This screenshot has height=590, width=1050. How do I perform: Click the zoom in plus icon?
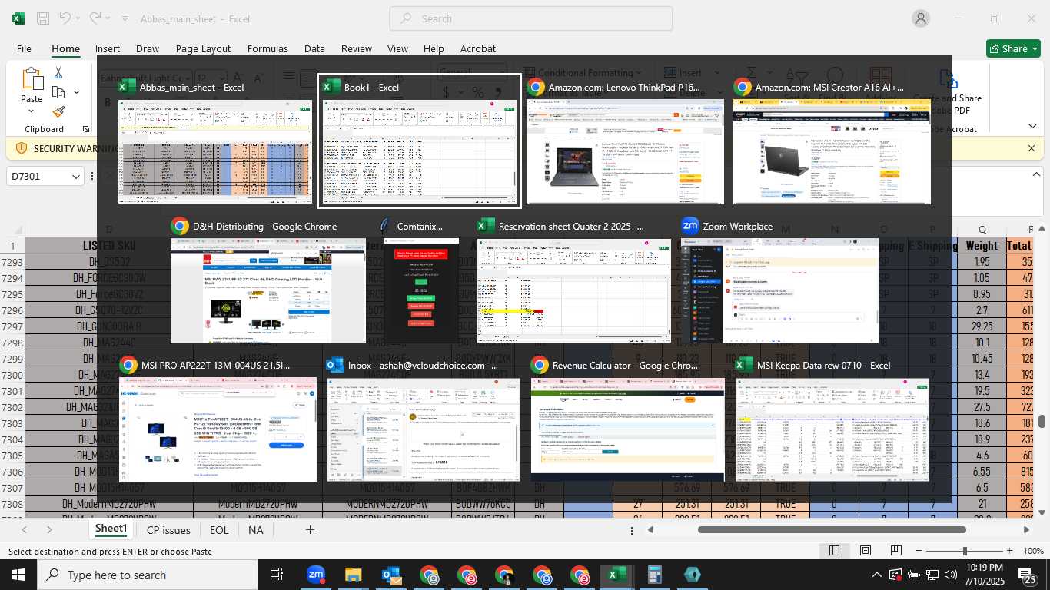click(x=1012, y=551)
